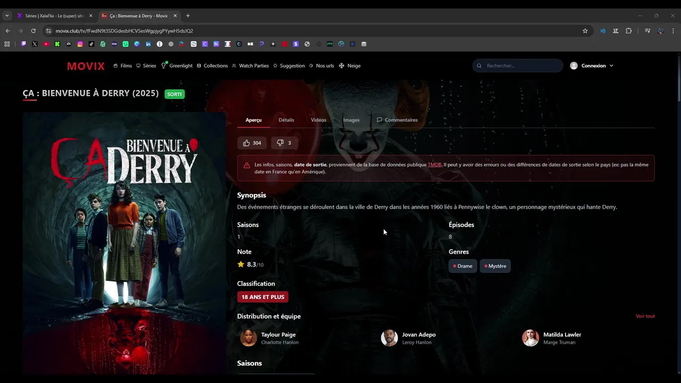Bookmark this page with the star icon
Viewport: 681px width, 383px height.
(585, 31)
